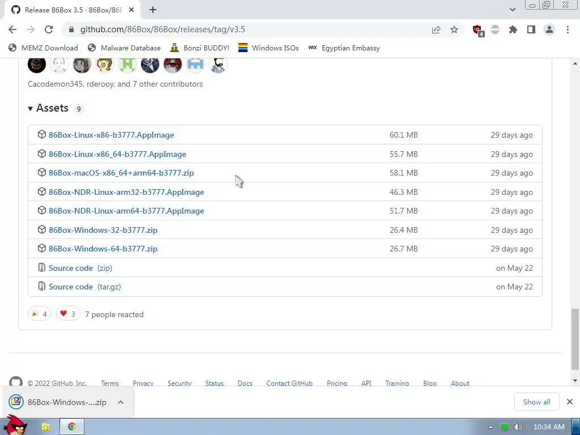This screenshot has height=435, width=580.
Task: Click the 7 people reacted text
Action: (114, 314)
